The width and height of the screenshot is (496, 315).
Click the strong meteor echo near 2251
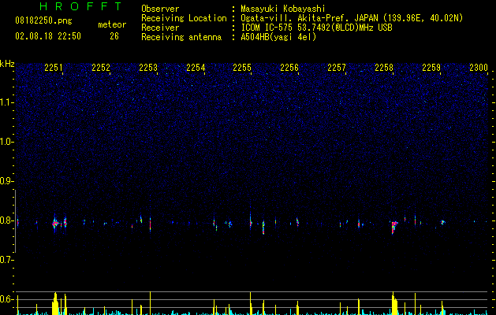(x=55, y=224)
